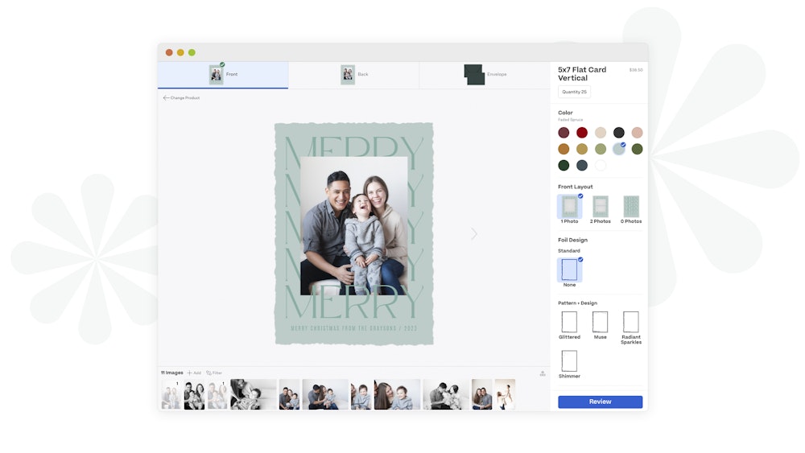Click the Add images plus icon
The height and width of the screenshot is (453, 805).
click(x=190, y=373)
